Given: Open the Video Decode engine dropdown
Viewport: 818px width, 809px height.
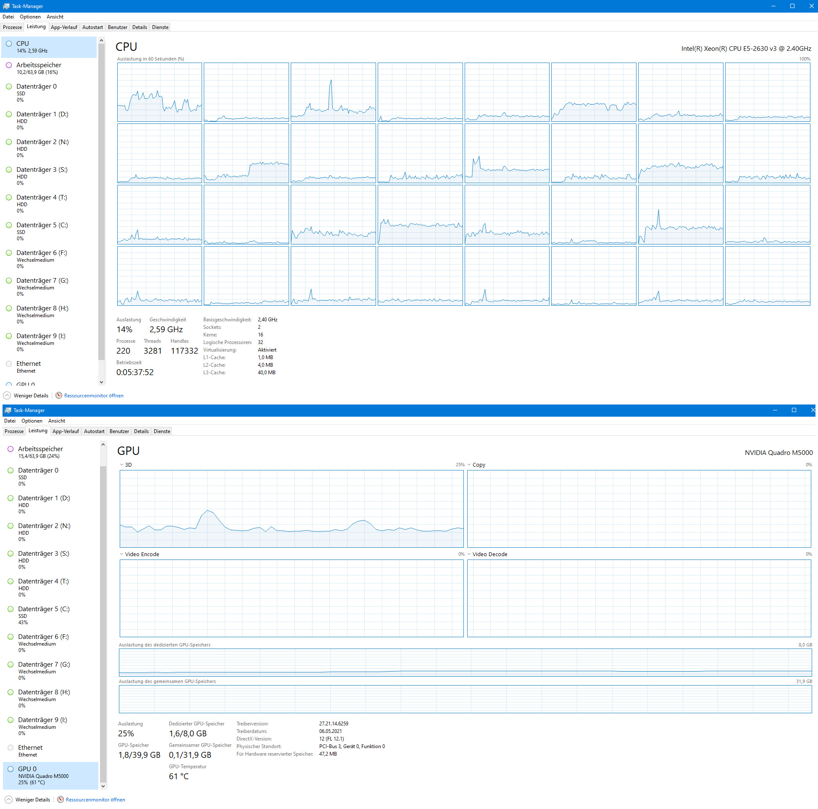Looking at the screenshot, I should click(x=469, y=554).
